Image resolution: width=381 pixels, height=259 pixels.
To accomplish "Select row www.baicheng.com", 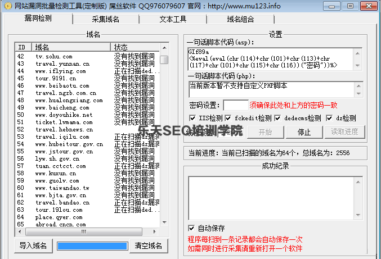I will (x=87, y=107).
